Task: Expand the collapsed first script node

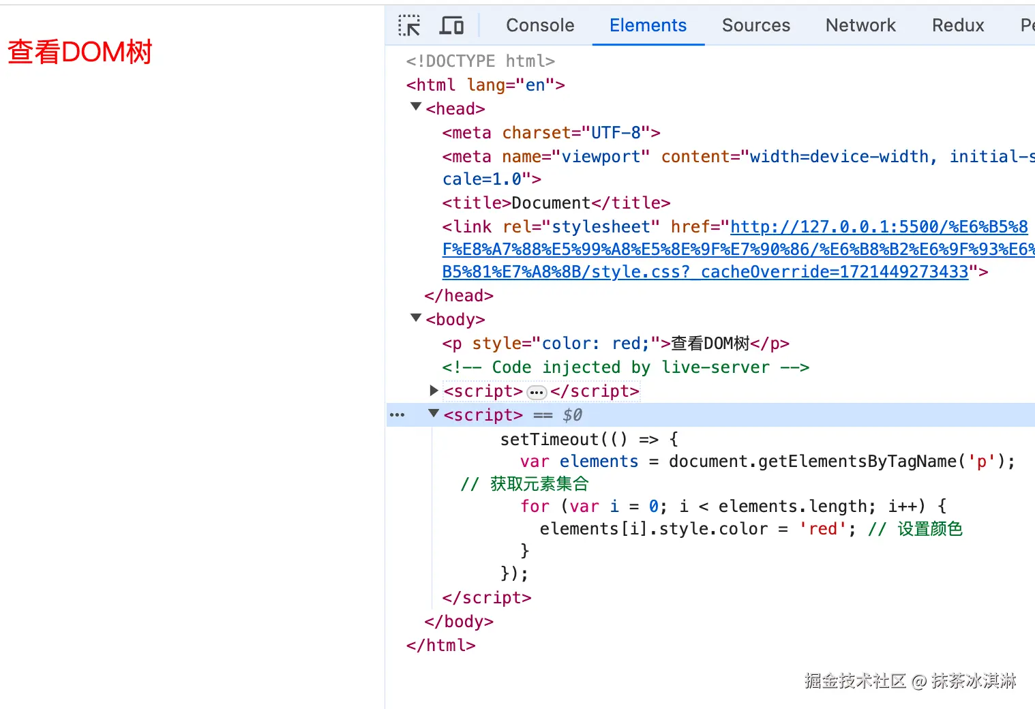Action: pos(434,391)
